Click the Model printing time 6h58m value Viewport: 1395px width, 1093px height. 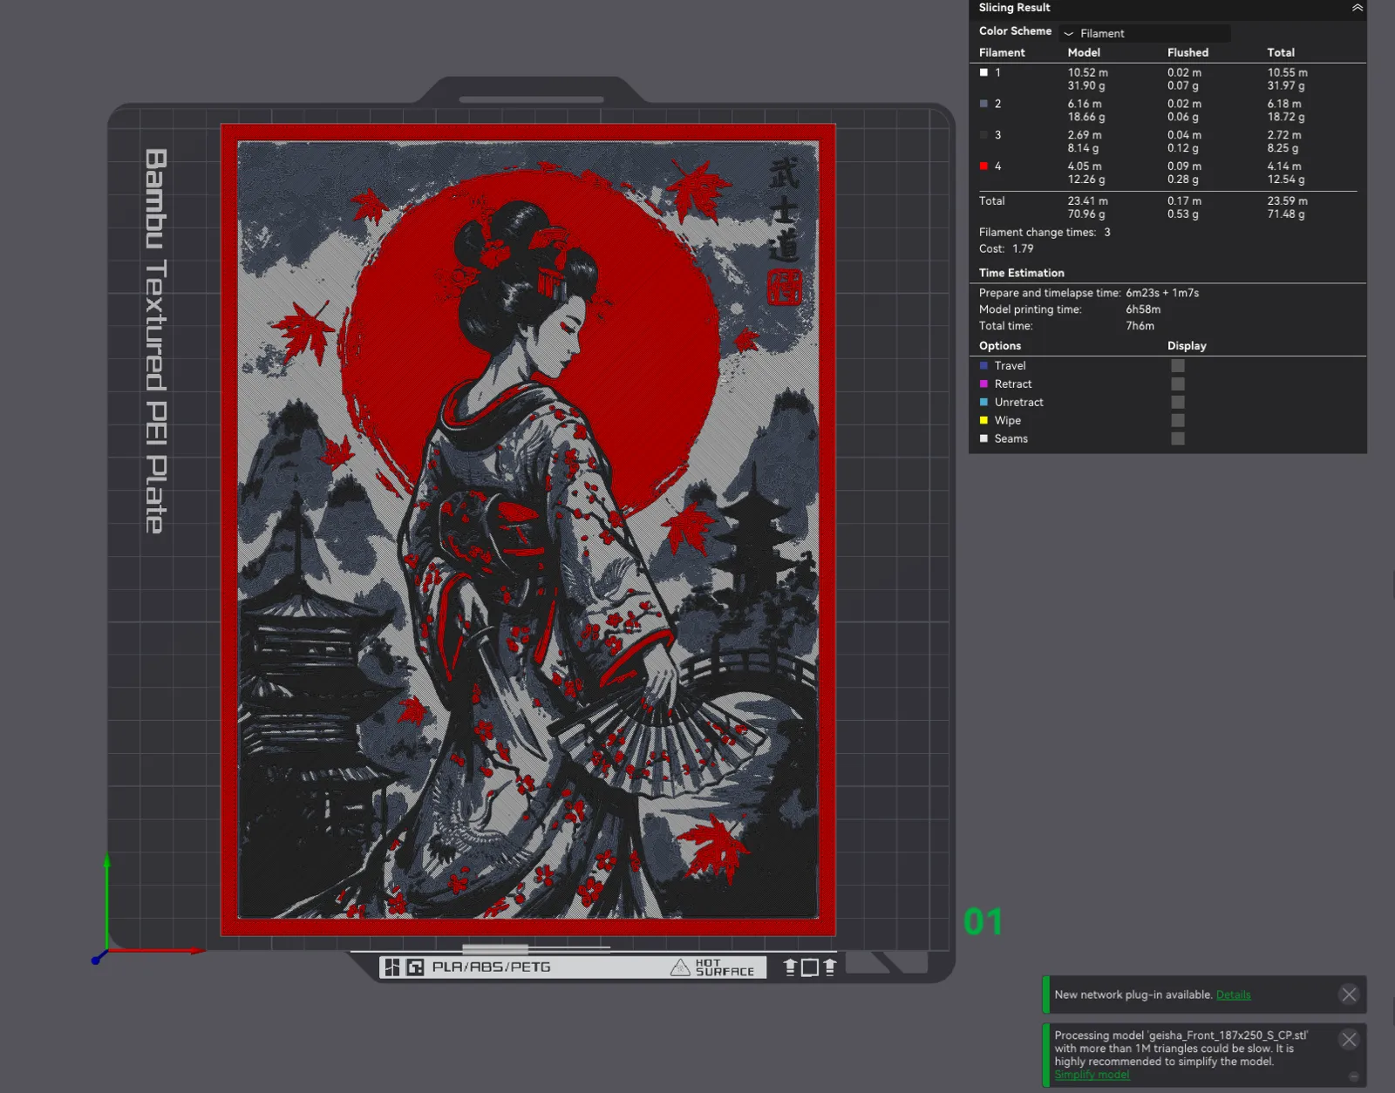[x=1143, y=309]
